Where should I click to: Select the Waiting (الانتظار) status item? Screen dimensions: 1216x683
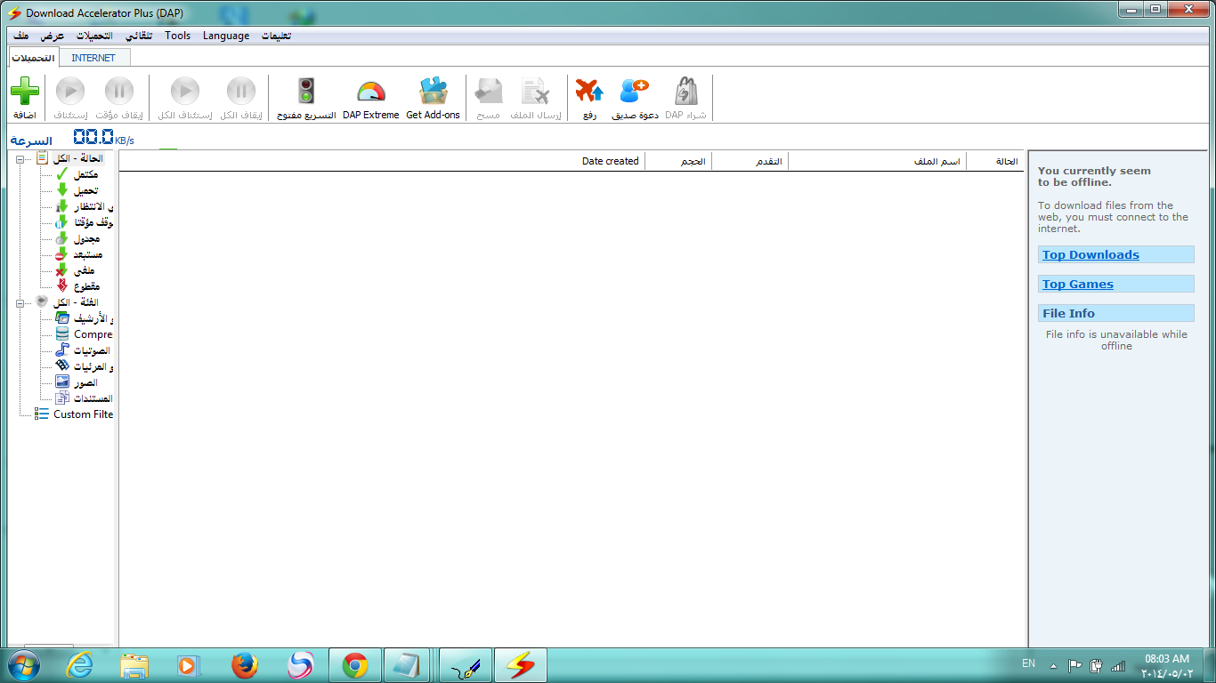[85, 206]
